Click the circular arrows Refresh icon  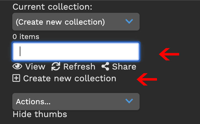(56, 66)
